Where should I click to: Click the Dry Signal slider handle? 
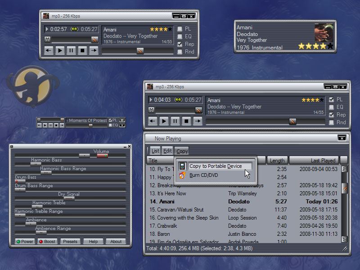pos(69,198)
